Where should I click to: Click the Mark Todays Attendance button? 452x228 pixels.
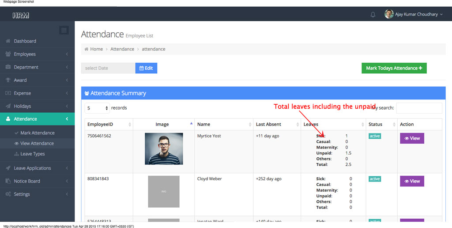coord(394,68)
